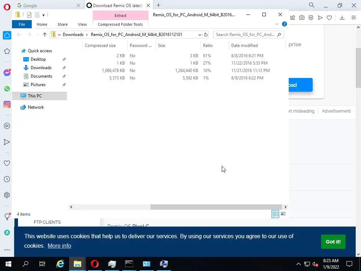Image resolution: width=361 pixels, height=271 pixels.
Task: Open the Home ribbon tab
Action: point(42,24)
